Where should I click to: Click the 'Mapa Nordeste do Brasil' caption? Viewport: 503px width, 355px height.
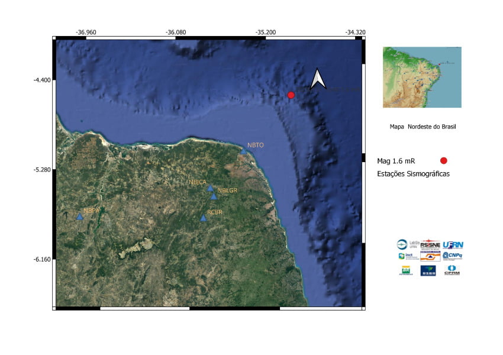pyautogui.click(x=423, y=127)
